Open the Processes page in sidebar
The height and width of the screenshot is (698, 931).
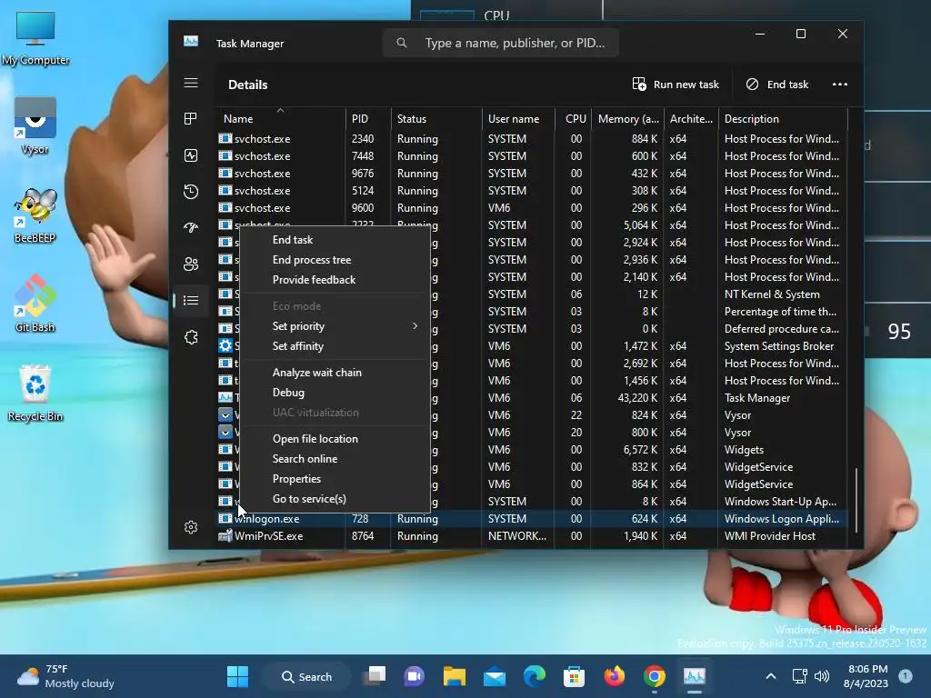191,119
